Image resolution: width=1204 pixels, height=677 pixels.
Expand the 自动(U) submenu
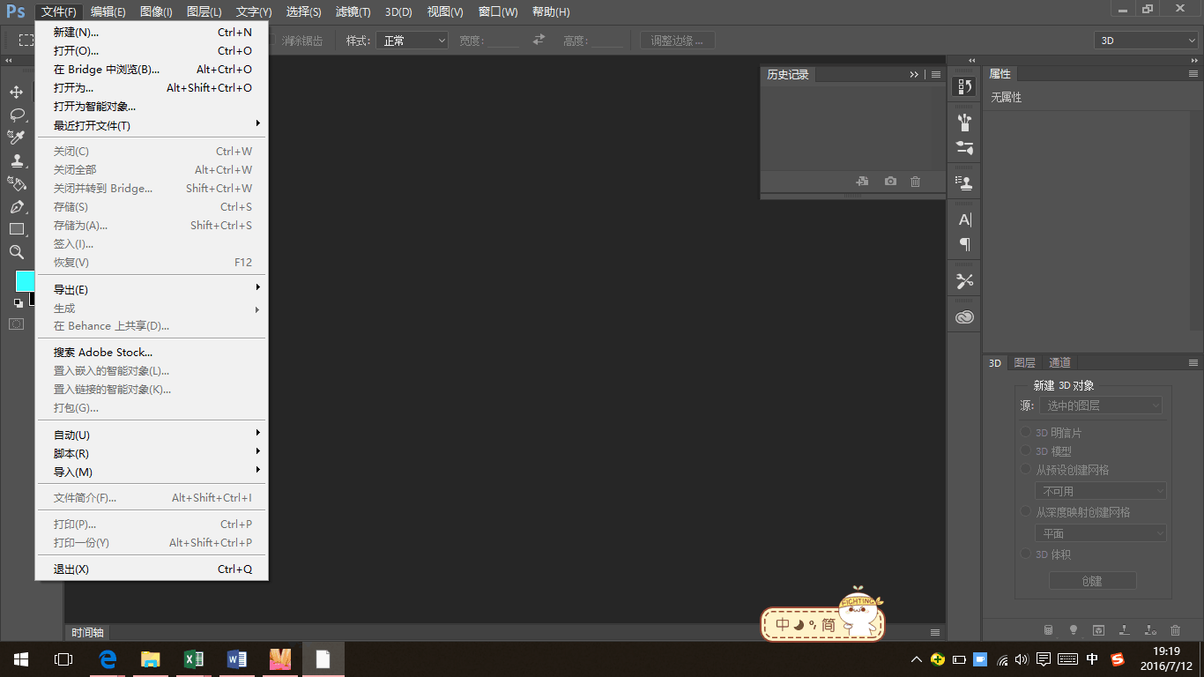click(x=152, y=435)
